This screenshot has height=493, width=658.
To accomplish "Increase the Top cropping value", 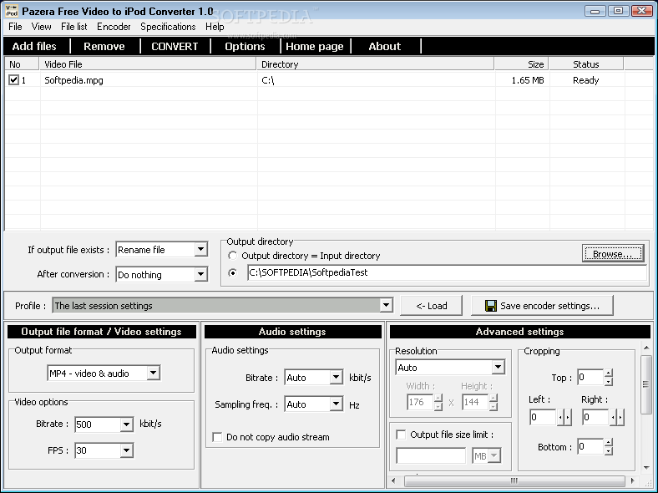I will coord(609,373).
